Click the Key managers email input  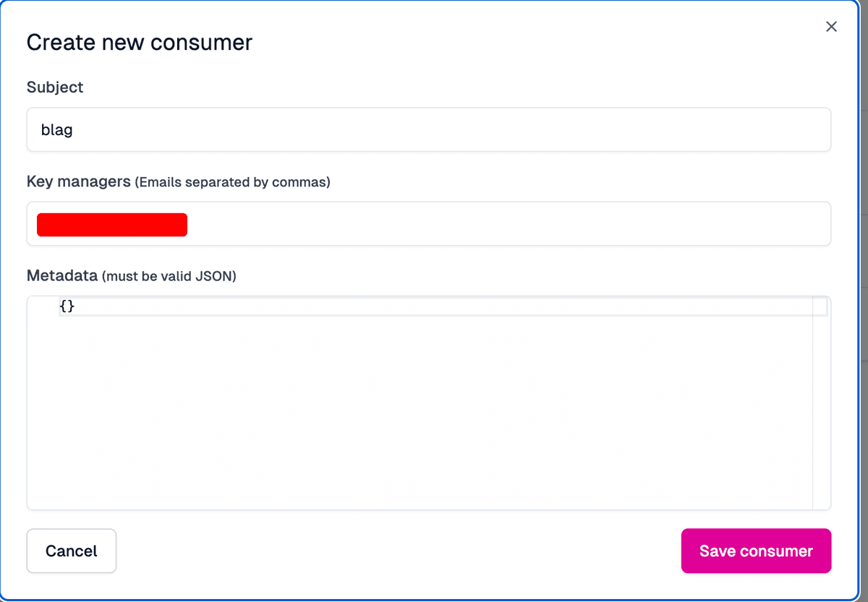click(362, 224)
